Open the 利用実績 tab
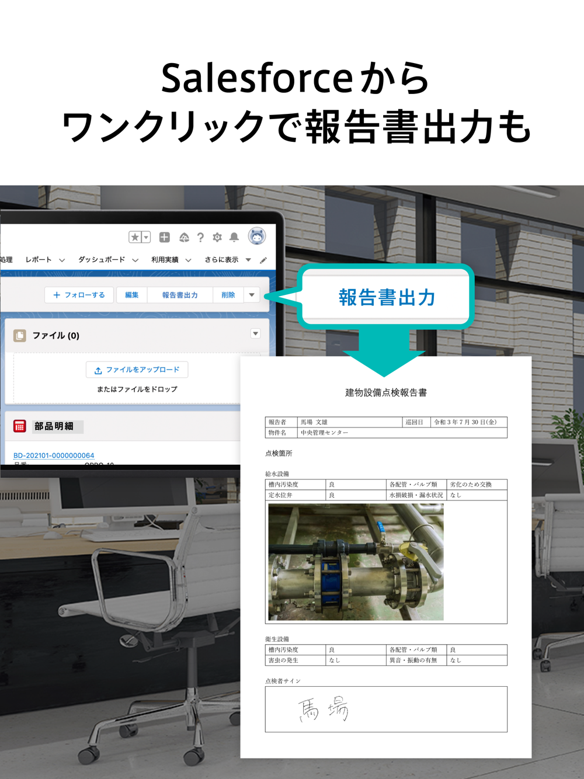 click(165, 260)
